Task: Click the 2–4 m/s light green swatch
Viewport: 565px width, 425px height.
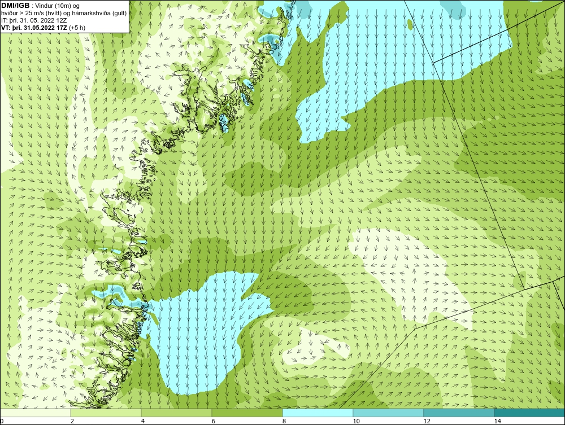Action: 106,413
